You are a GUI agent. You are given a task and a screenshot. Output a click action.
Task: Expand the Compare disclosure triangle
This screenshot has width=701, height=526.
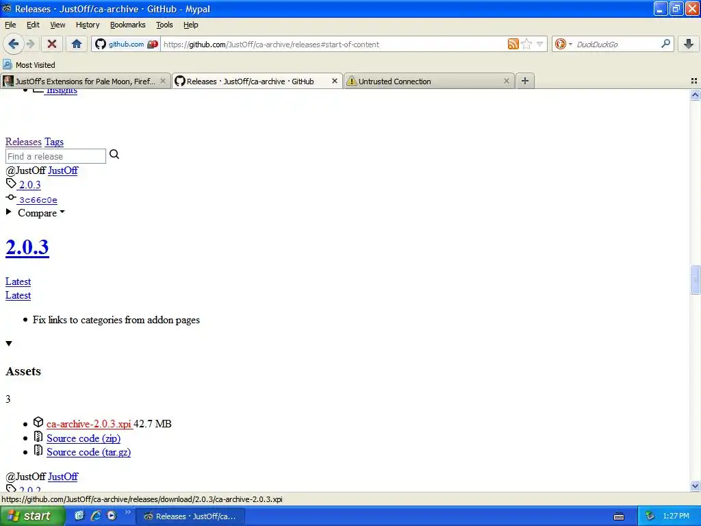click(x=8, y=212)
